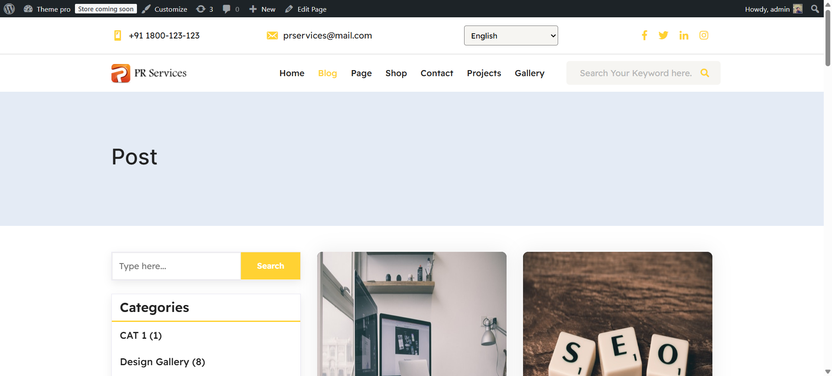Screen dimensions: 832x376
Task: Click the Facebook social icon
Action: point(644,35)
